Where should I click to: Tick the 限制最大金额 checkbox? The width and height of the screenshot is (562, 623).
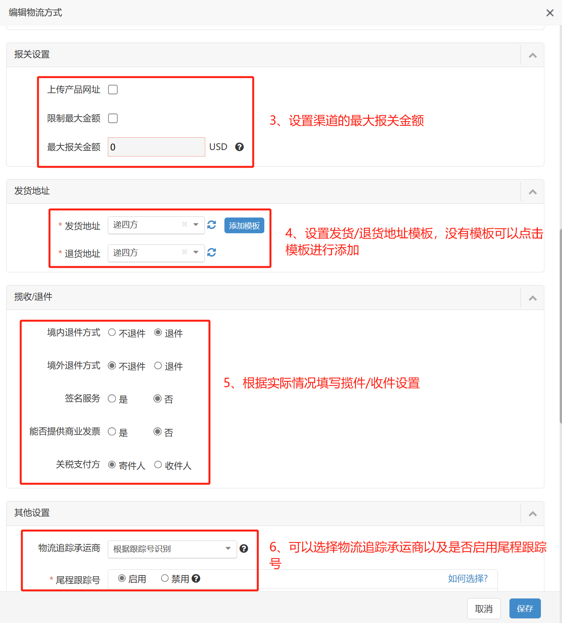pos(113,119)
